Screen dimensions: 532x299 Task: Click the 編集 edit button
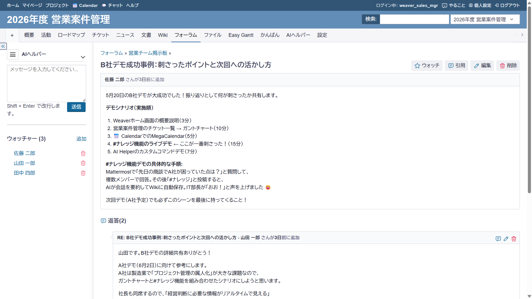pos(482,66)
